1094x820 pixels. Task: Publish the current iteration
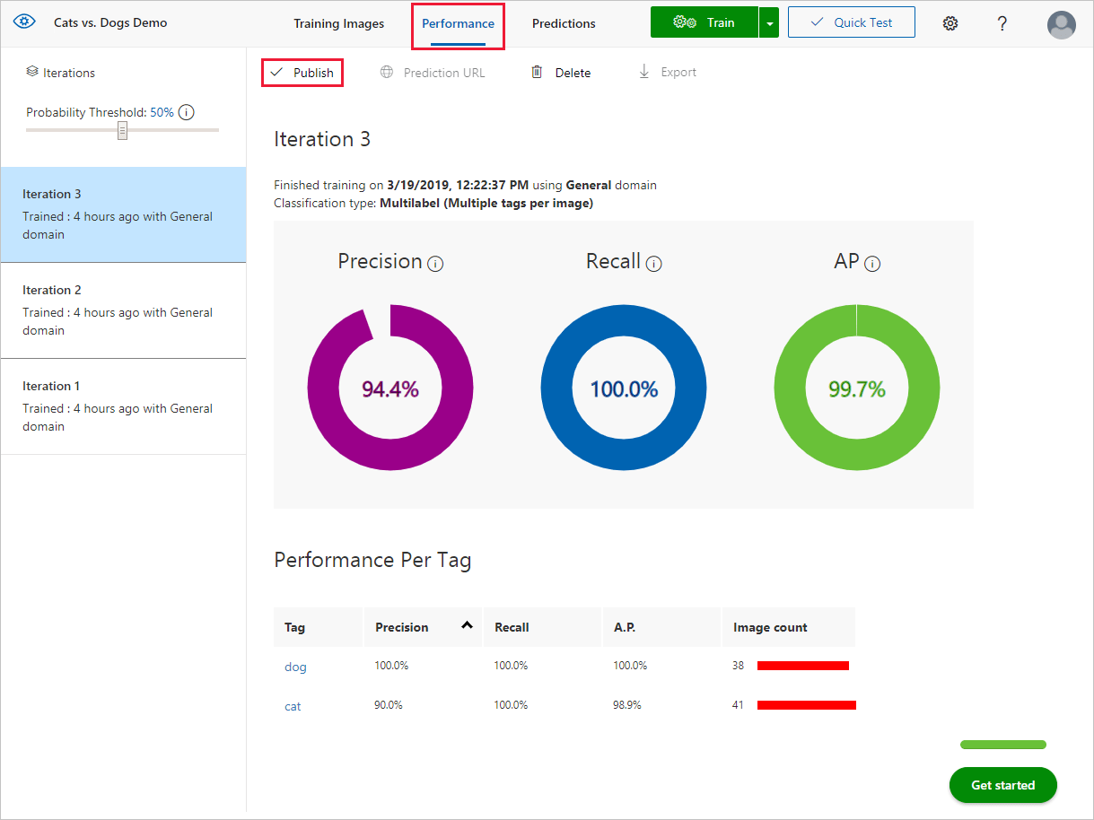(x=302, y=72)
